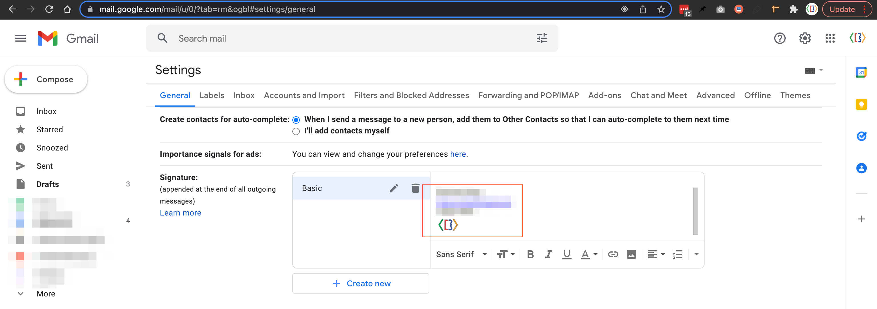Open the Offline tab

click(757, 95)
